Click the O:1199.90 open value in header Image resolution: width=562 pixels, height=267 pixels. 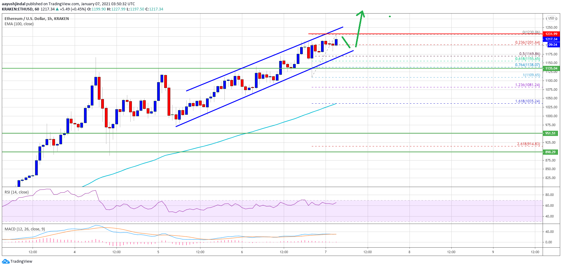[97, 9]
